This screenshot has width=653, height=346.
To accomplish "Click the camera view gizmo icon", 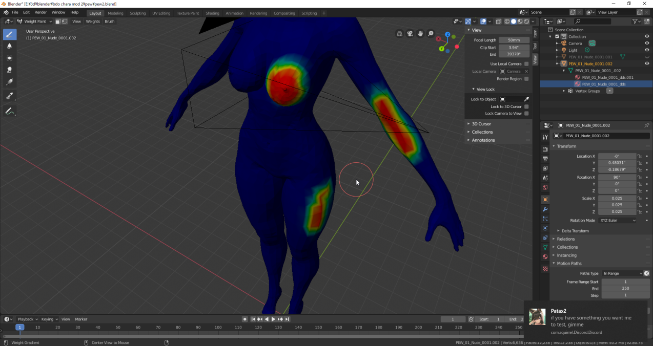I will (410, 34).
